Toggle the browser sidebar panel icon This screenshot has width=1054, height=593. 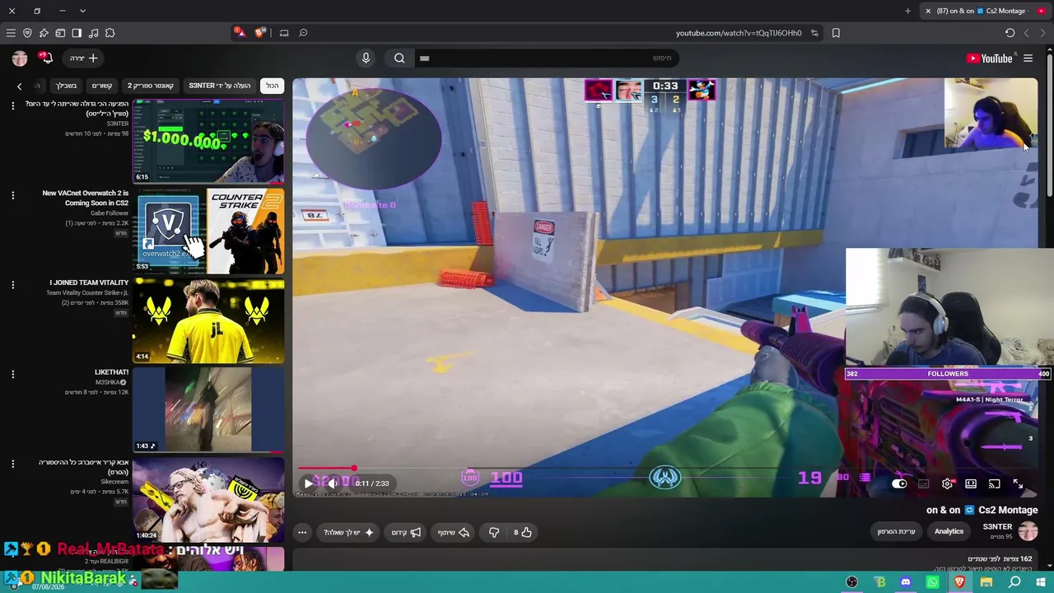click(x=77, y=33)
